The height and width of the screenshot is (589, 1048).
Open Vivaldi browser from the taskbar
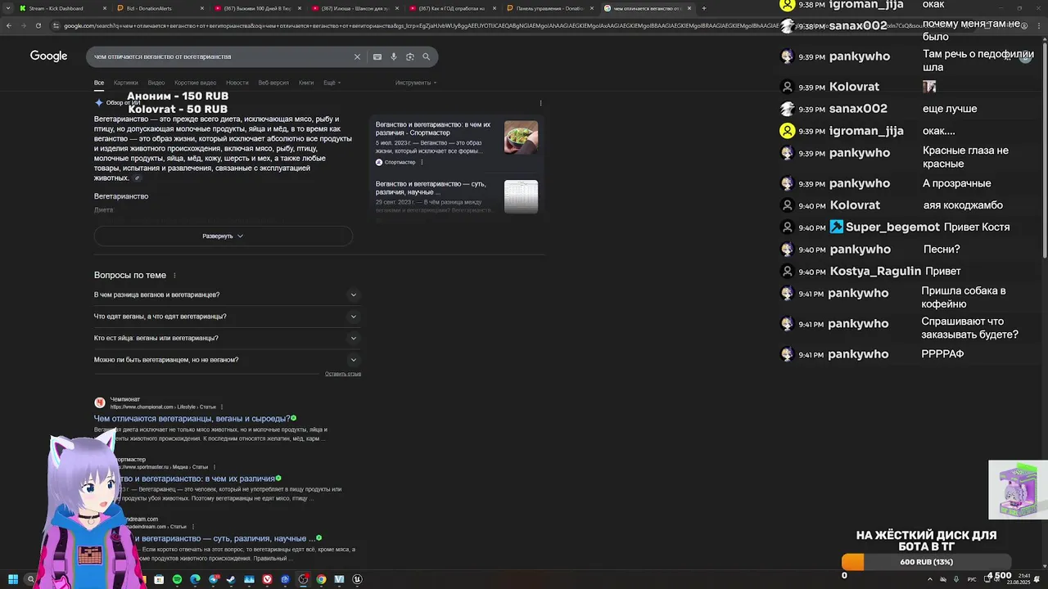pyautogui.click(x=267, y=579)
